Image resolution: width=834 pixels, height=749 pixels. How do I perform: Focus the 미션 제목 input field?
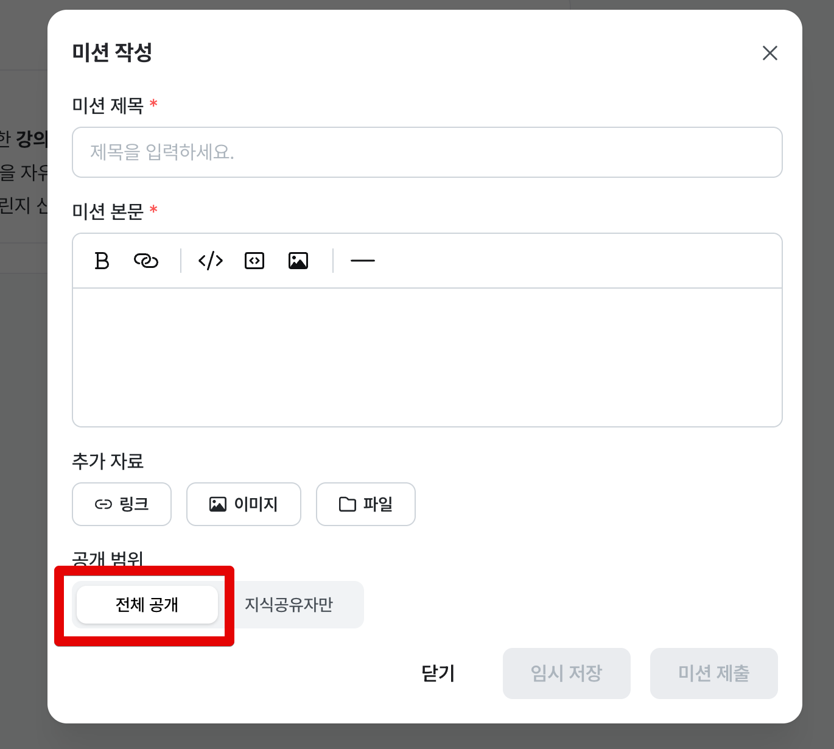click(427, 152)
